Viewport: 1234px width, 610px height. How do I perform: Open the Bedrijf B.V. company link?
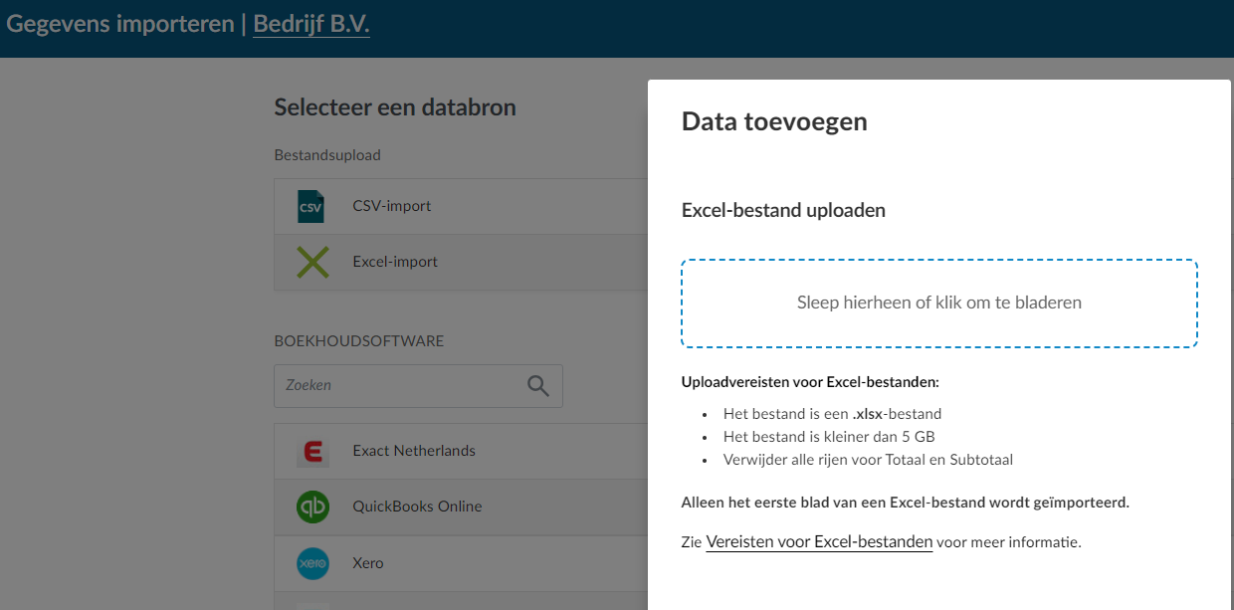pyautogui.click(x=311, y=23)
